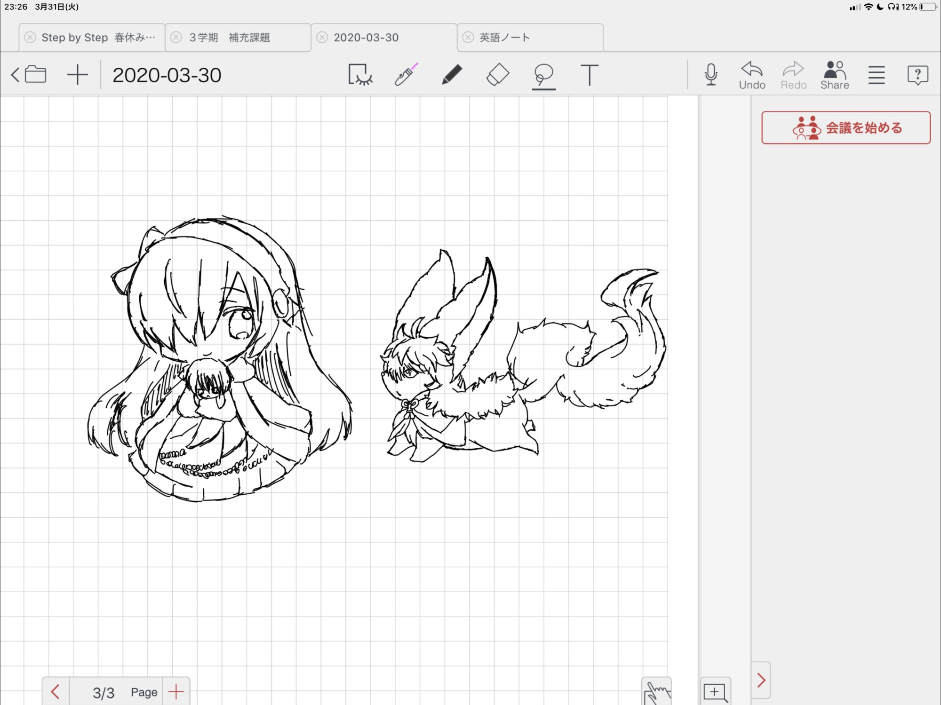Go to the previous page arrow
941x705 pixels.
pos(56,691)
